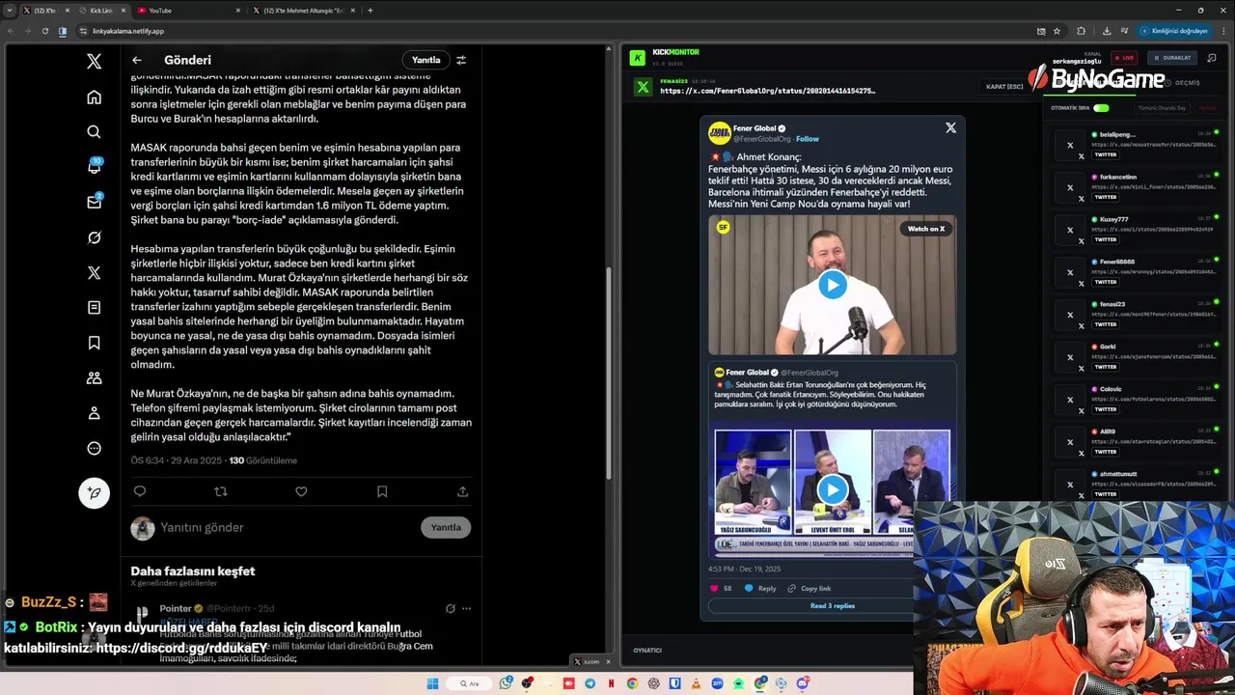Open Profile icon in X sidebar

coord(94,413)
